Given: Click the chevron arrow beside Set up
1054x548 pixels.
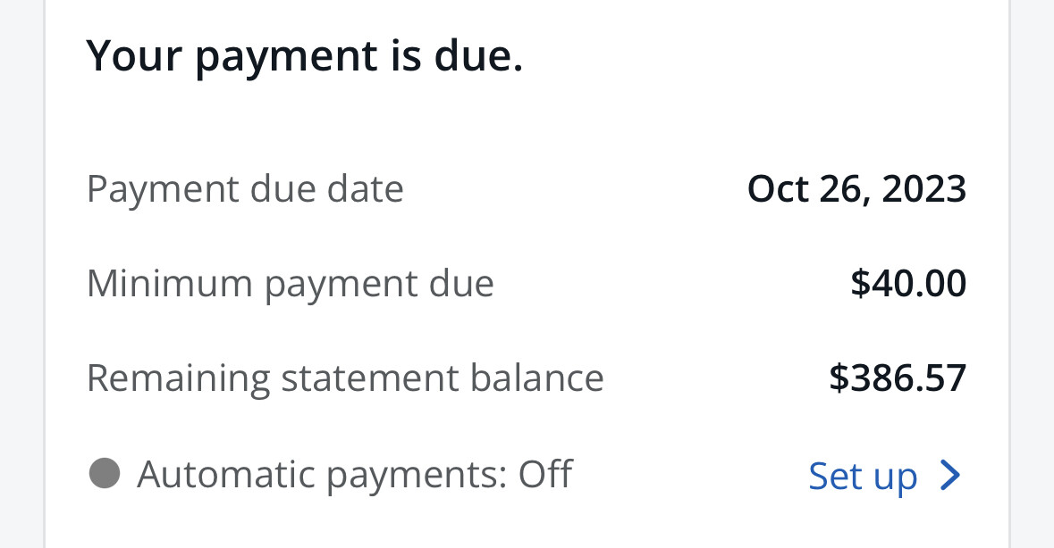Looking at the screenshot, I should [951, 476].
